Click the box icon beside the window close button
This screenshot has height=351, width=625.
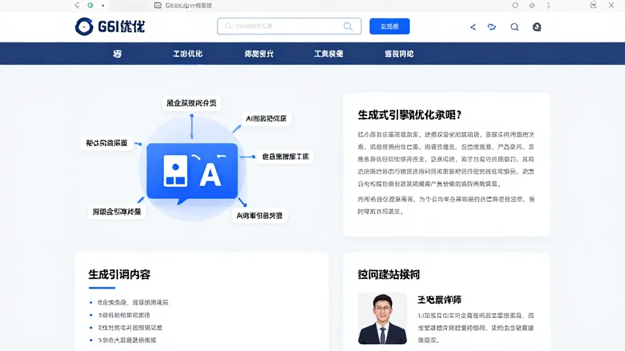[593, 5]
